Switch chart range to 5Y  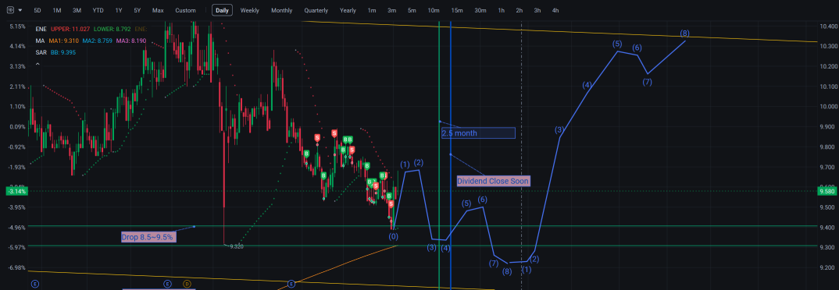pyautogui.click(x=137, y=10)
